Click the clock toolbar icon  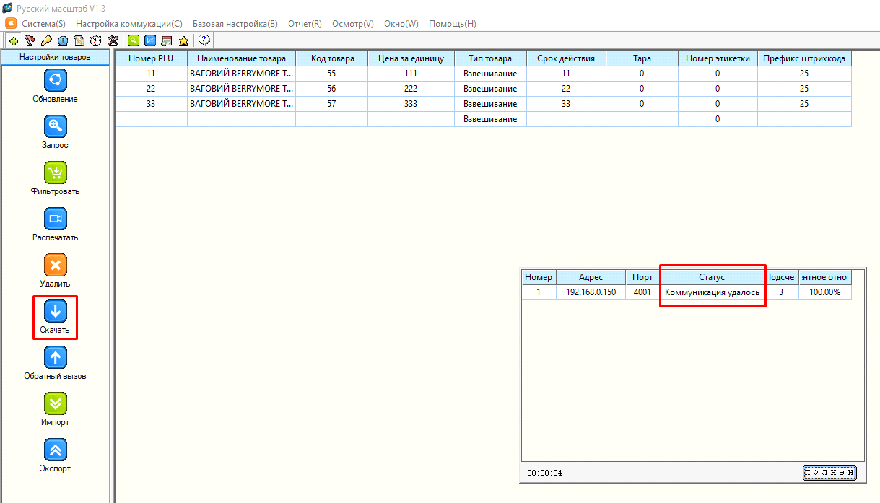(96, 41)
